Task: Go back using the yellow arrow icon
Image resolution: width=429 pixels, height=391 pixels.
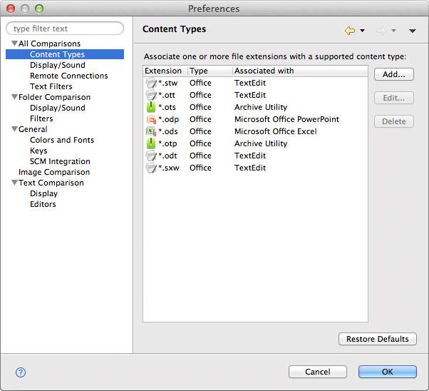Action: point(349,31)
